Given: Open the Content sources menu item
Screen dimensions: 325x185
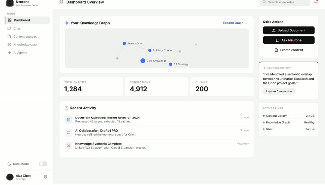Looking at the screenshot, I should [27, 36].
